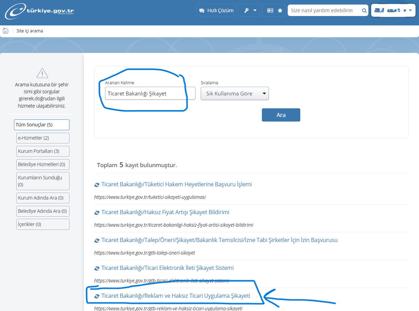Click the home icon in breadcrumb
Image resolution: width=419 pixels, height=311 pixels.
(x=6, y=31)
